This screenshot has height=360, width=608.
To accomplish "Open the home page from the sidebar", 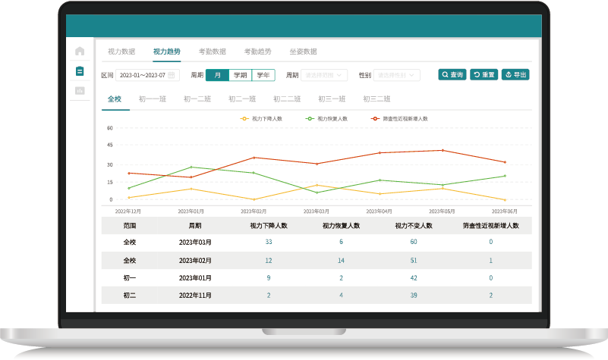I will [x=80, y=51].
